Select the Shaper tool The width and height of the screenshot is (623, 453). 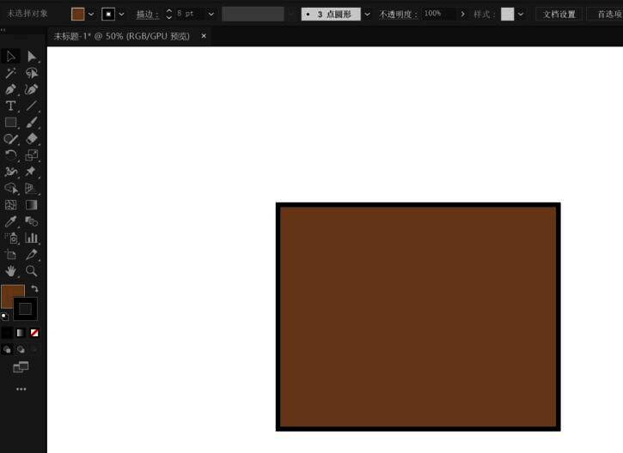tap(10, 139)
